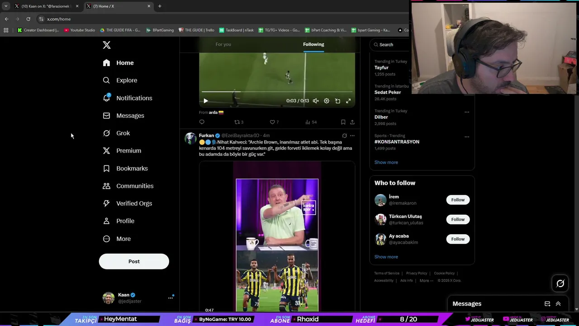The height and width of the screenshot is (326, 579).
Task: Show more who-to-follow suggestions
Action: [386, 257]
